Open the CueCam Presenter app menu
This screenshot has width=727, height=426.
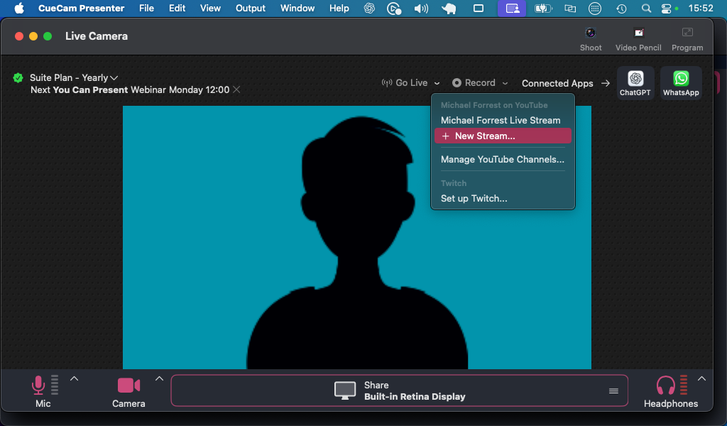pos(81,9)
